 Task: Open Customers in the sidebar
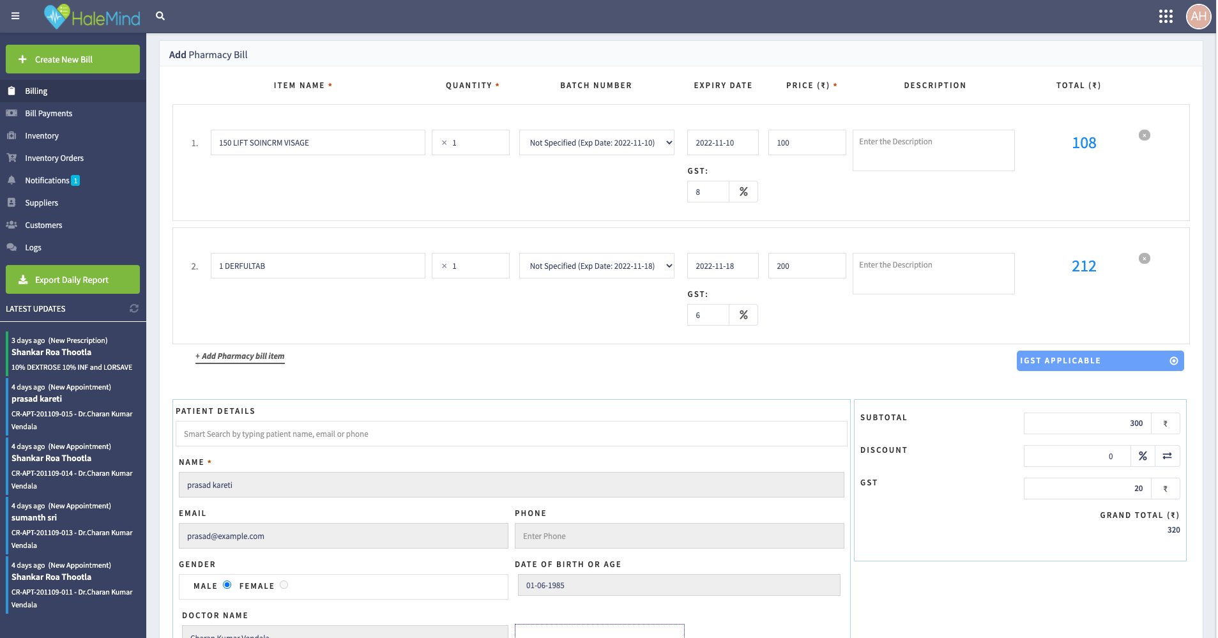coord(73,225)
